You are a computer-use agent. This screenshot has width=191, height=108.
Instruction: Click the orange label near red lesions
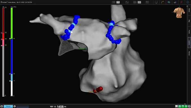pos(93,91)
